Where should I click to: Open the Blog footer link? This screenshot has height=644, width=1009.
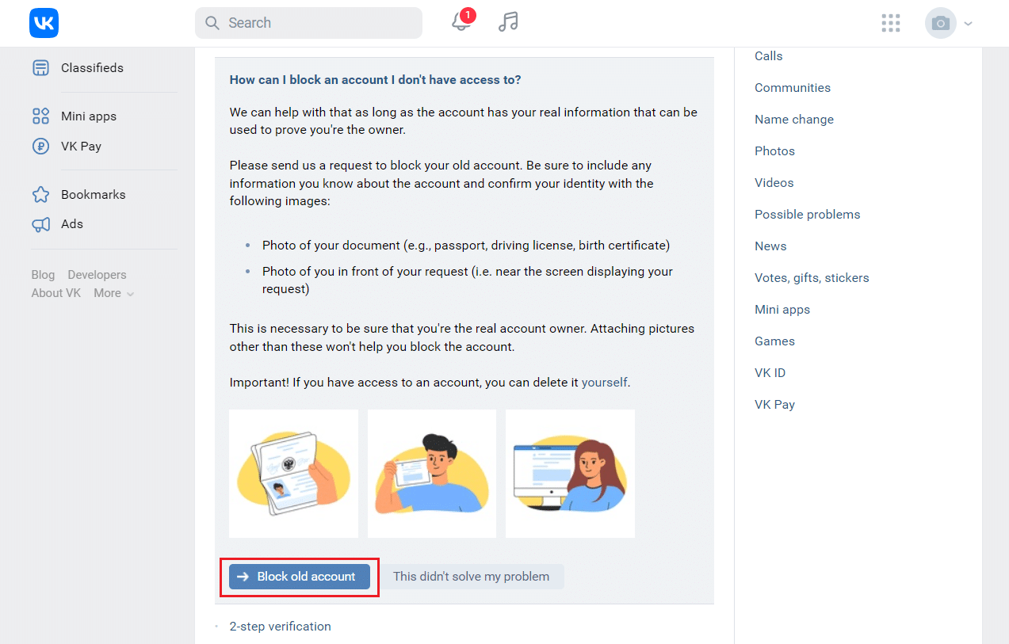[x=43, y=275]
